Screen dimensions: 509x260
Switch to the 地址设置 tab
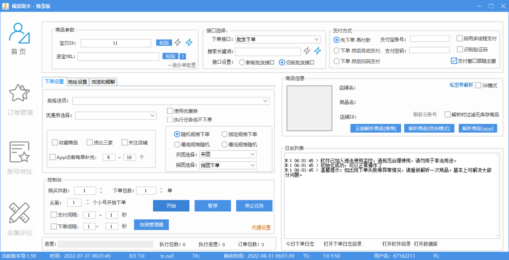[77, 82]
